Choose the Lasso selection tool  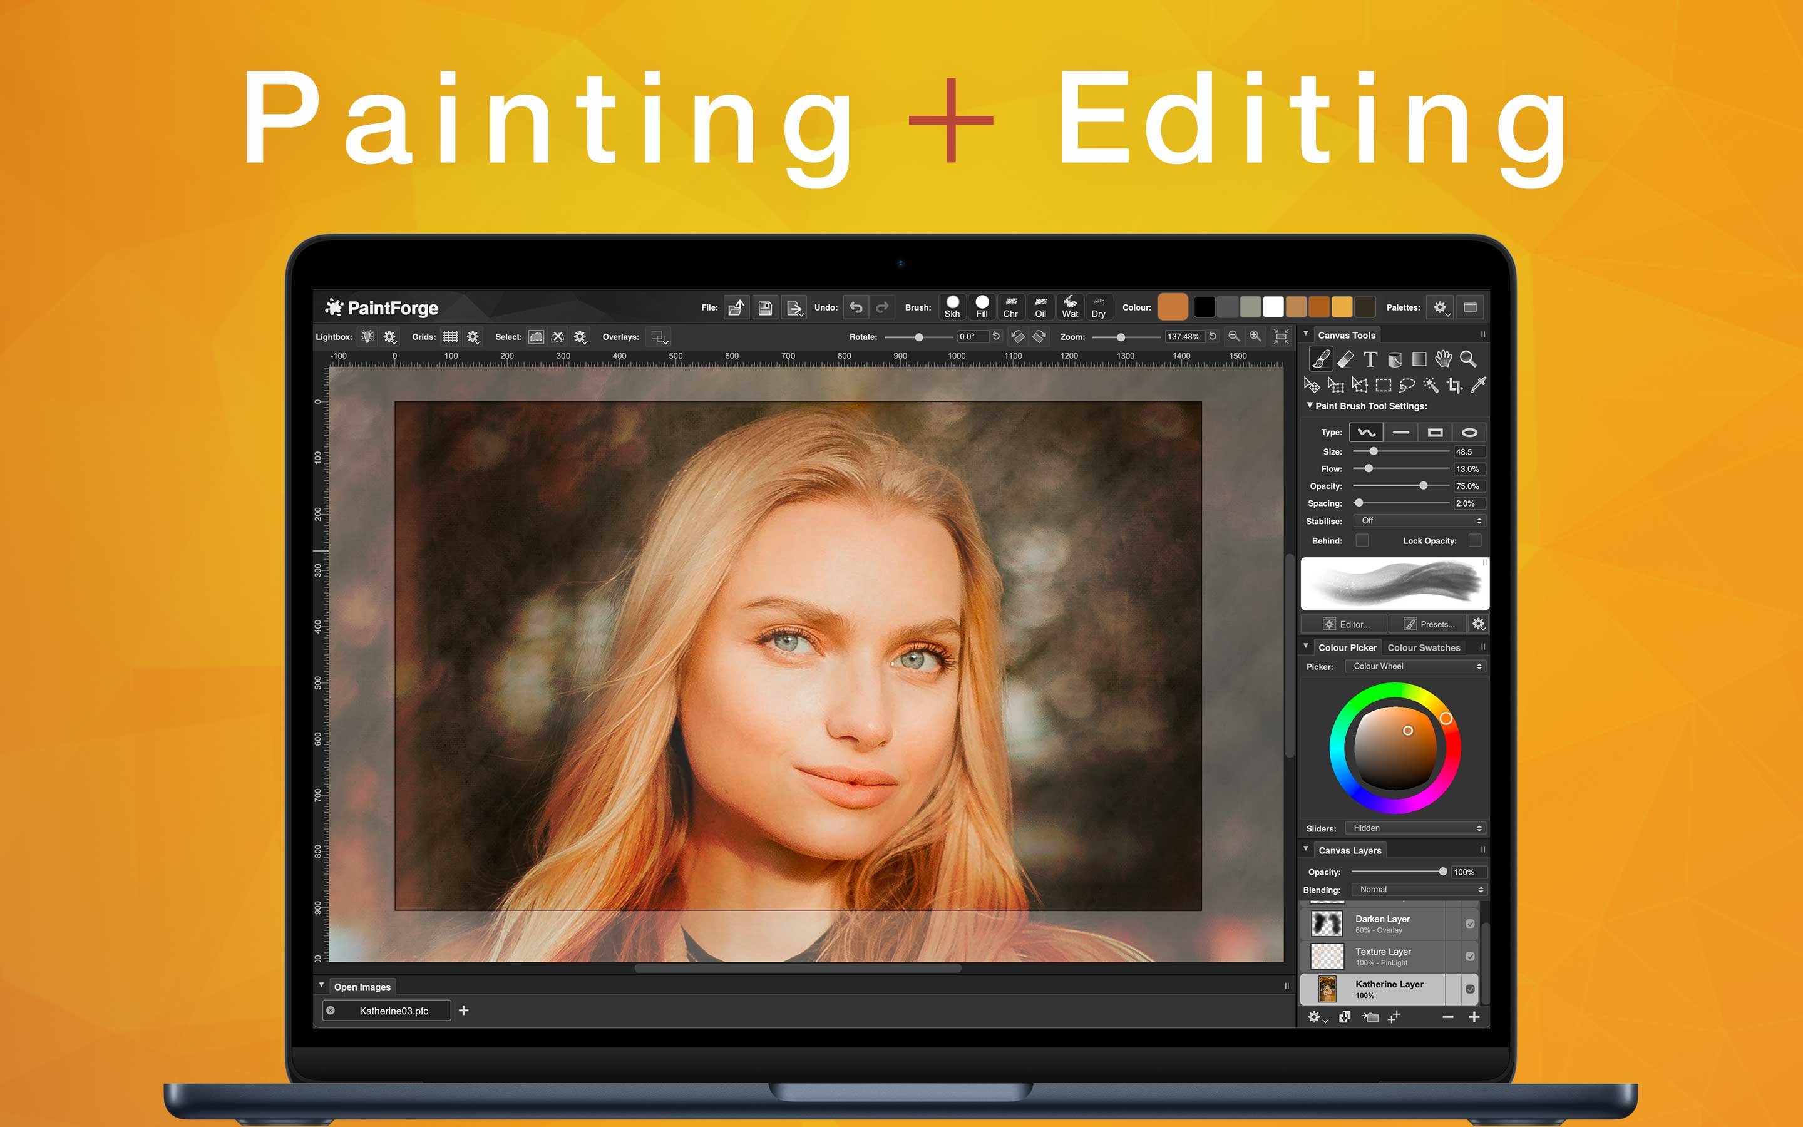pos(1407,384)
